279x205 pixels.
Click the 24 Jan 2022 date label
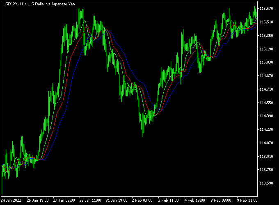11,201
